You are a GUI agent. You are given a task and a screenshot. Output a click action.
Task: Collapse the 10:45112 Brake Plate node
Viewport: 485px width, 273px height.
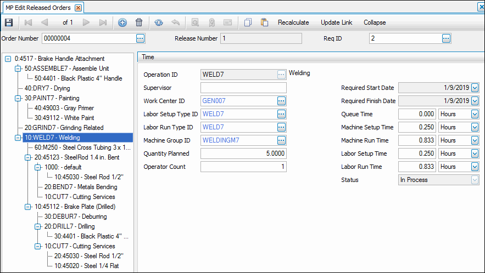pyautogui.click(x=28, y=207)
